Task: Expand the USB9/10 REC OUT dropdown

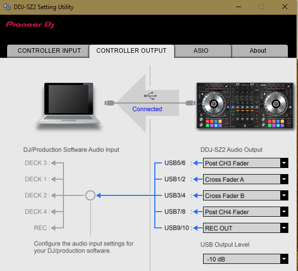Action: tap(246, 228)
